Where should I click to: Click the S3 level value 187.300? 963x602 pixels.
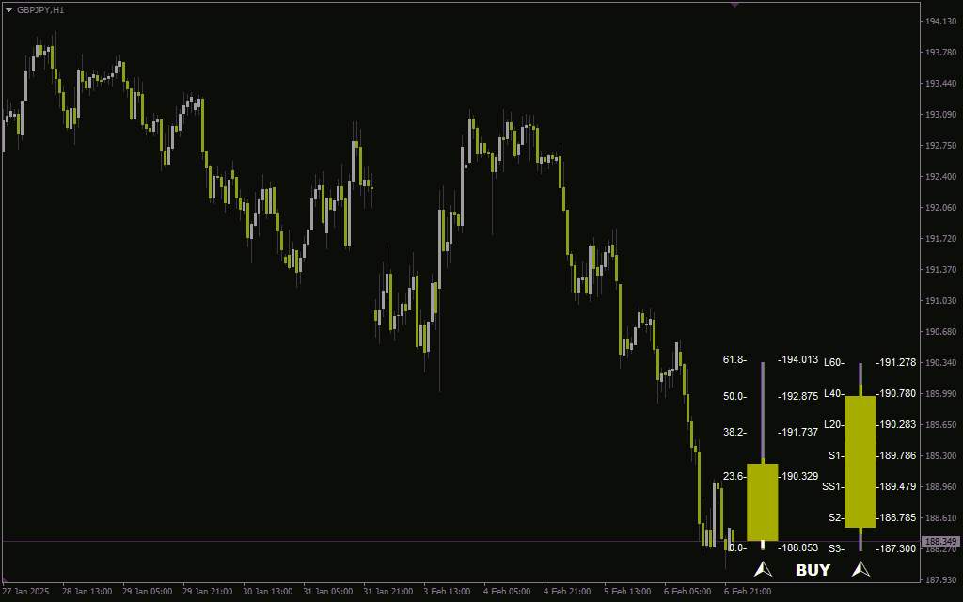click(x=896, y=548)
